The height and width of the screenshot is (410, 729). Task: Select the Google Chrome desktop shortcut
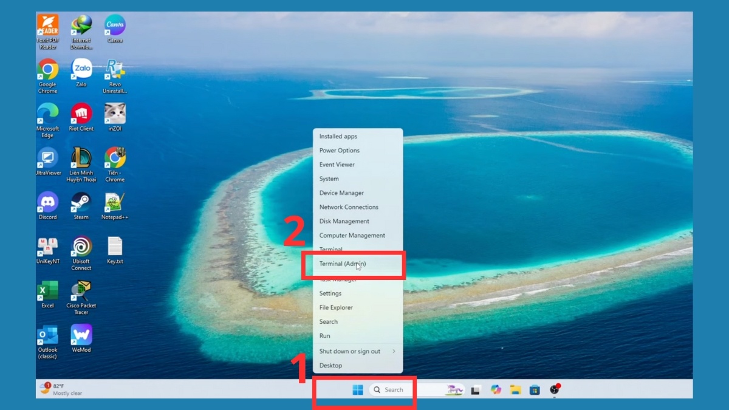pyautogui.click(x=47, y=76)
